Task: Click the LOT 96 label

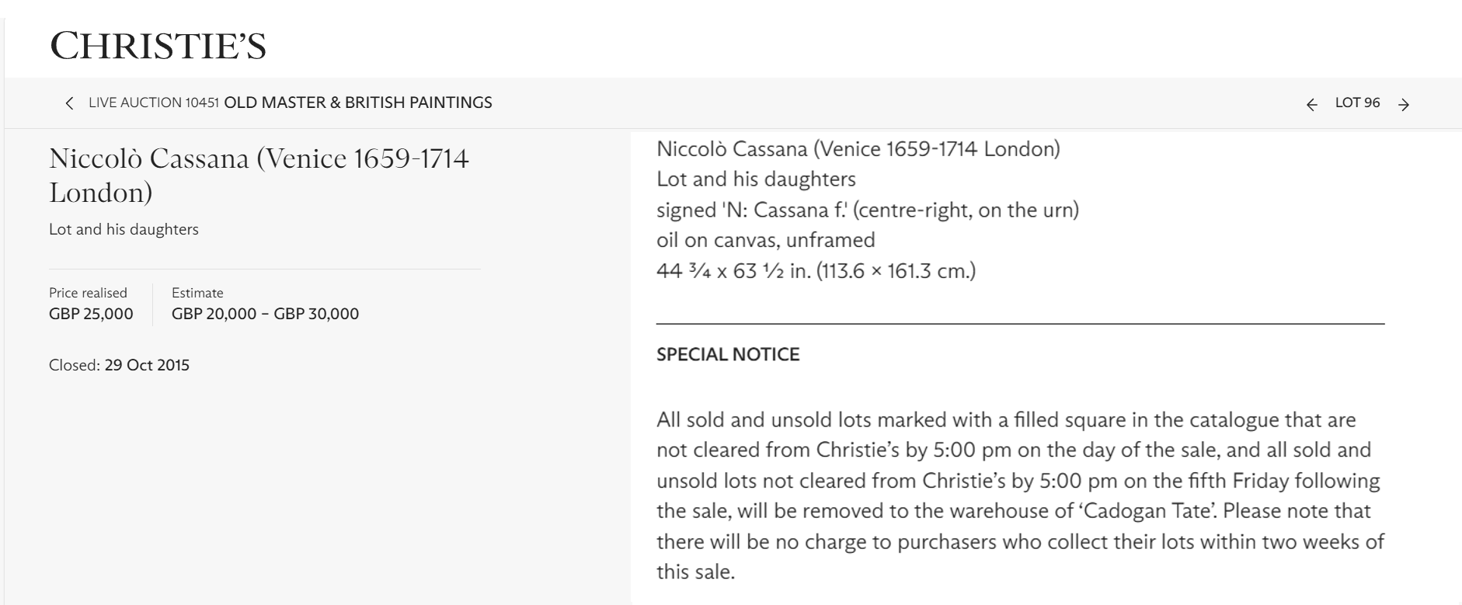Action: tap(1357, 103)
